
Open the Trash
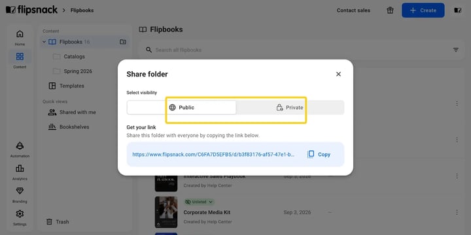click(x=58, y=222)
